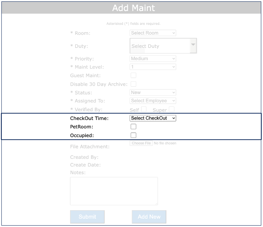
Task: Expand the Maint Level dropdown
Action: (153, 67)
